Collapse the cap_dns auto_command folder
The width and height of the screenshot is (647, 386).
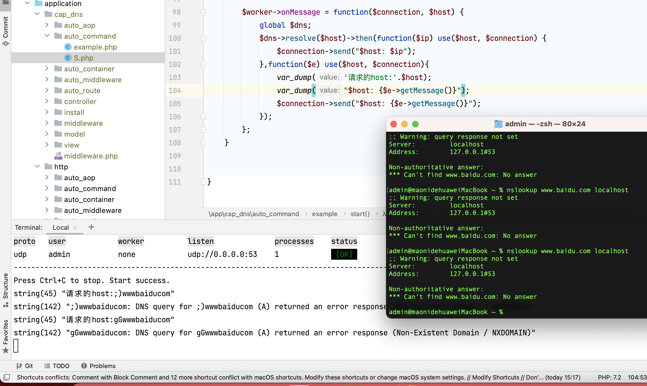[47, 36]
